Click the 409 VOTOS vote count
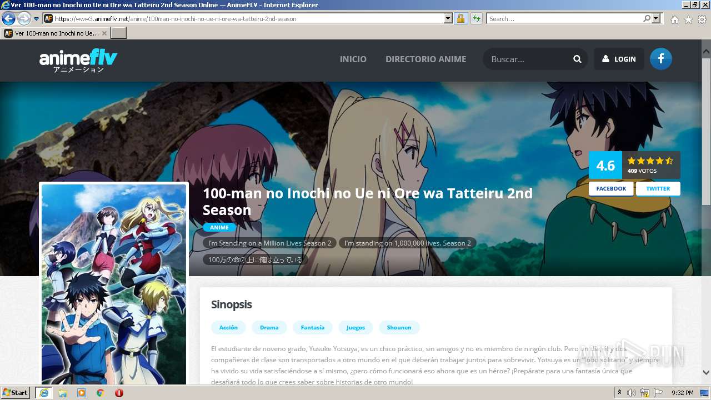 pyautogui.click(x=642, y=171)
